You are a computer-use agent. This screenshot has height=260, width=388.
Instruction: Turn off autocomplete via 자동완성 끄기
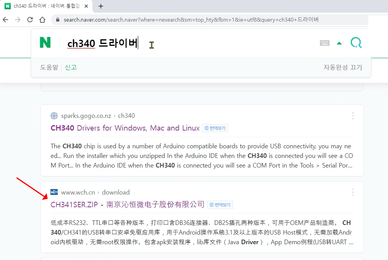pyautogui.click(x=343, y=67)
